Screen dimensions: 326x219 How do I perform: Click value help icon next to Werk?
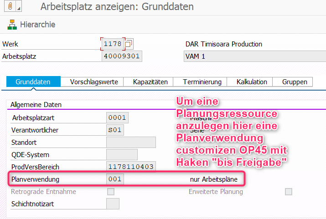pyautogui.click(x=129, y=44)
